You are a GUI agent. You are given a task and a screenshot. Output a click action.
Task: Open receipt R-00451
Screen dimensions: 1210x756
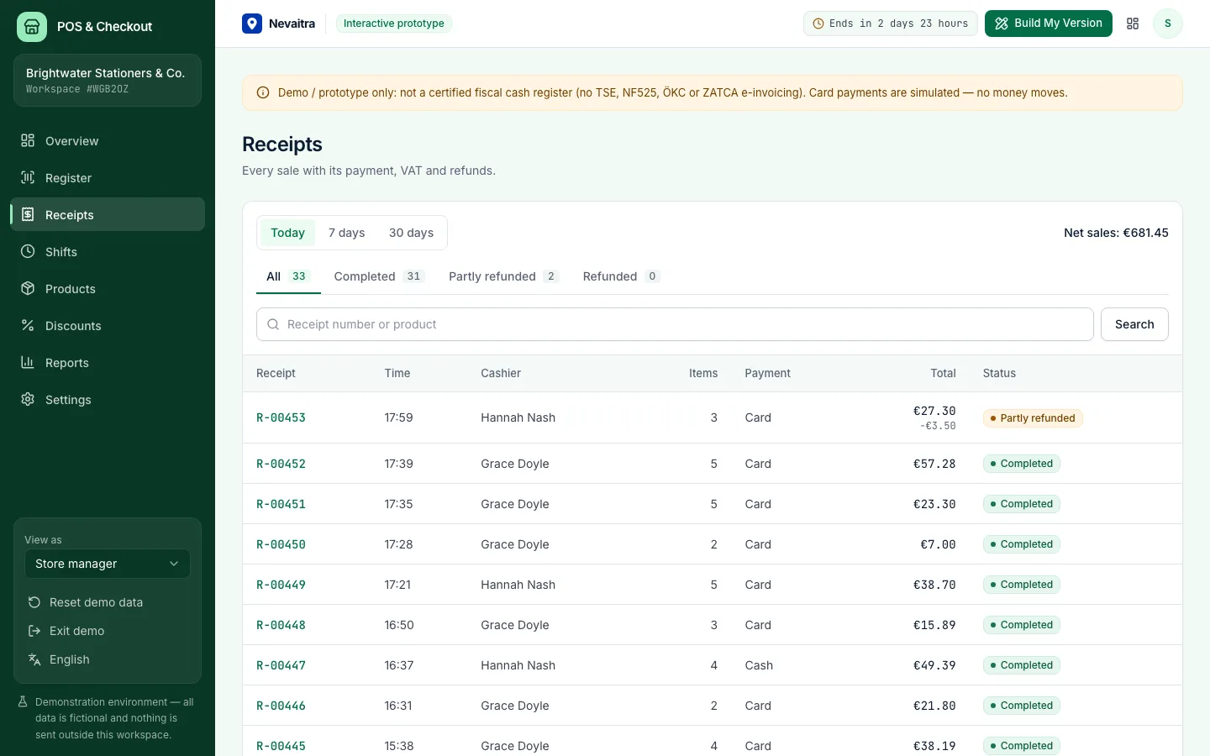pos(281,504)
